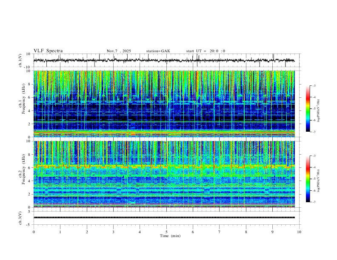Image resolution: width=337 pixels, height=260 pixels.
Task: Click the date text "Nov.7 , 2025"
Action: [119, 51]
